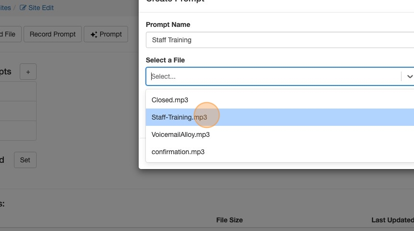Click the Set button
414x231 pixels.
[x=25, y=160]
